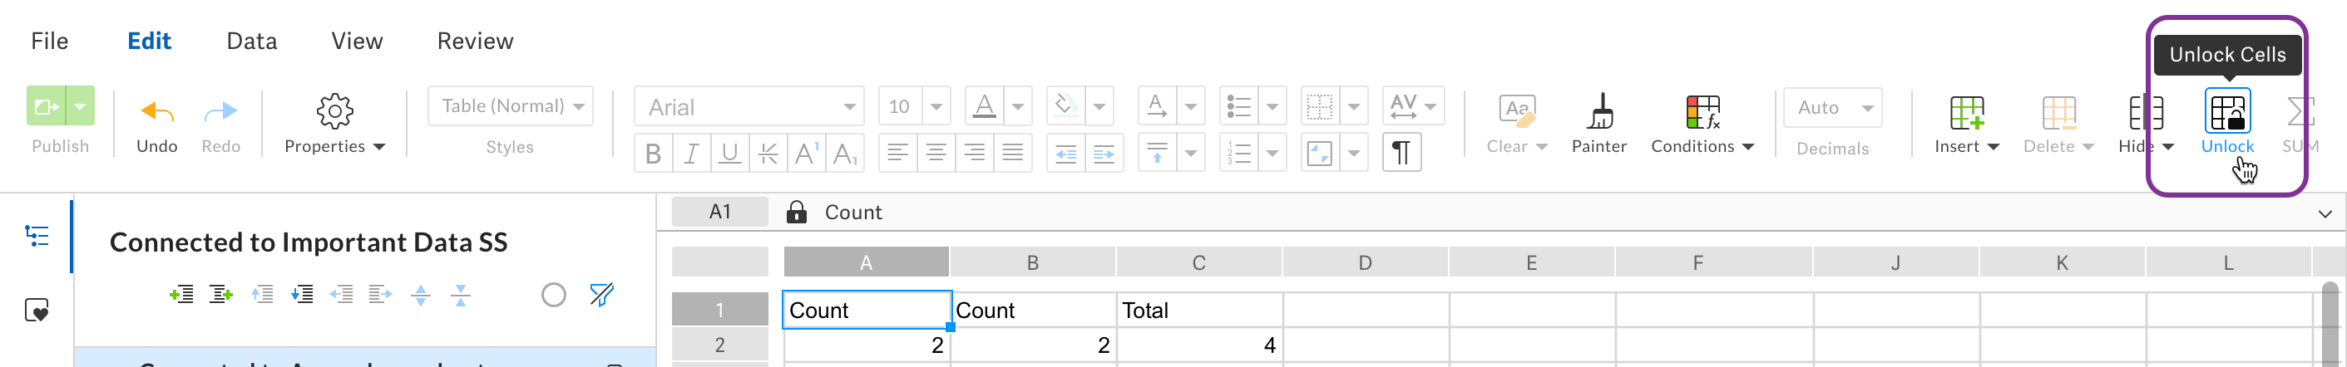Toggle the pilcrow paragraph marks icon
This screenshot has height=367, width=2347.
point(1401,153)
